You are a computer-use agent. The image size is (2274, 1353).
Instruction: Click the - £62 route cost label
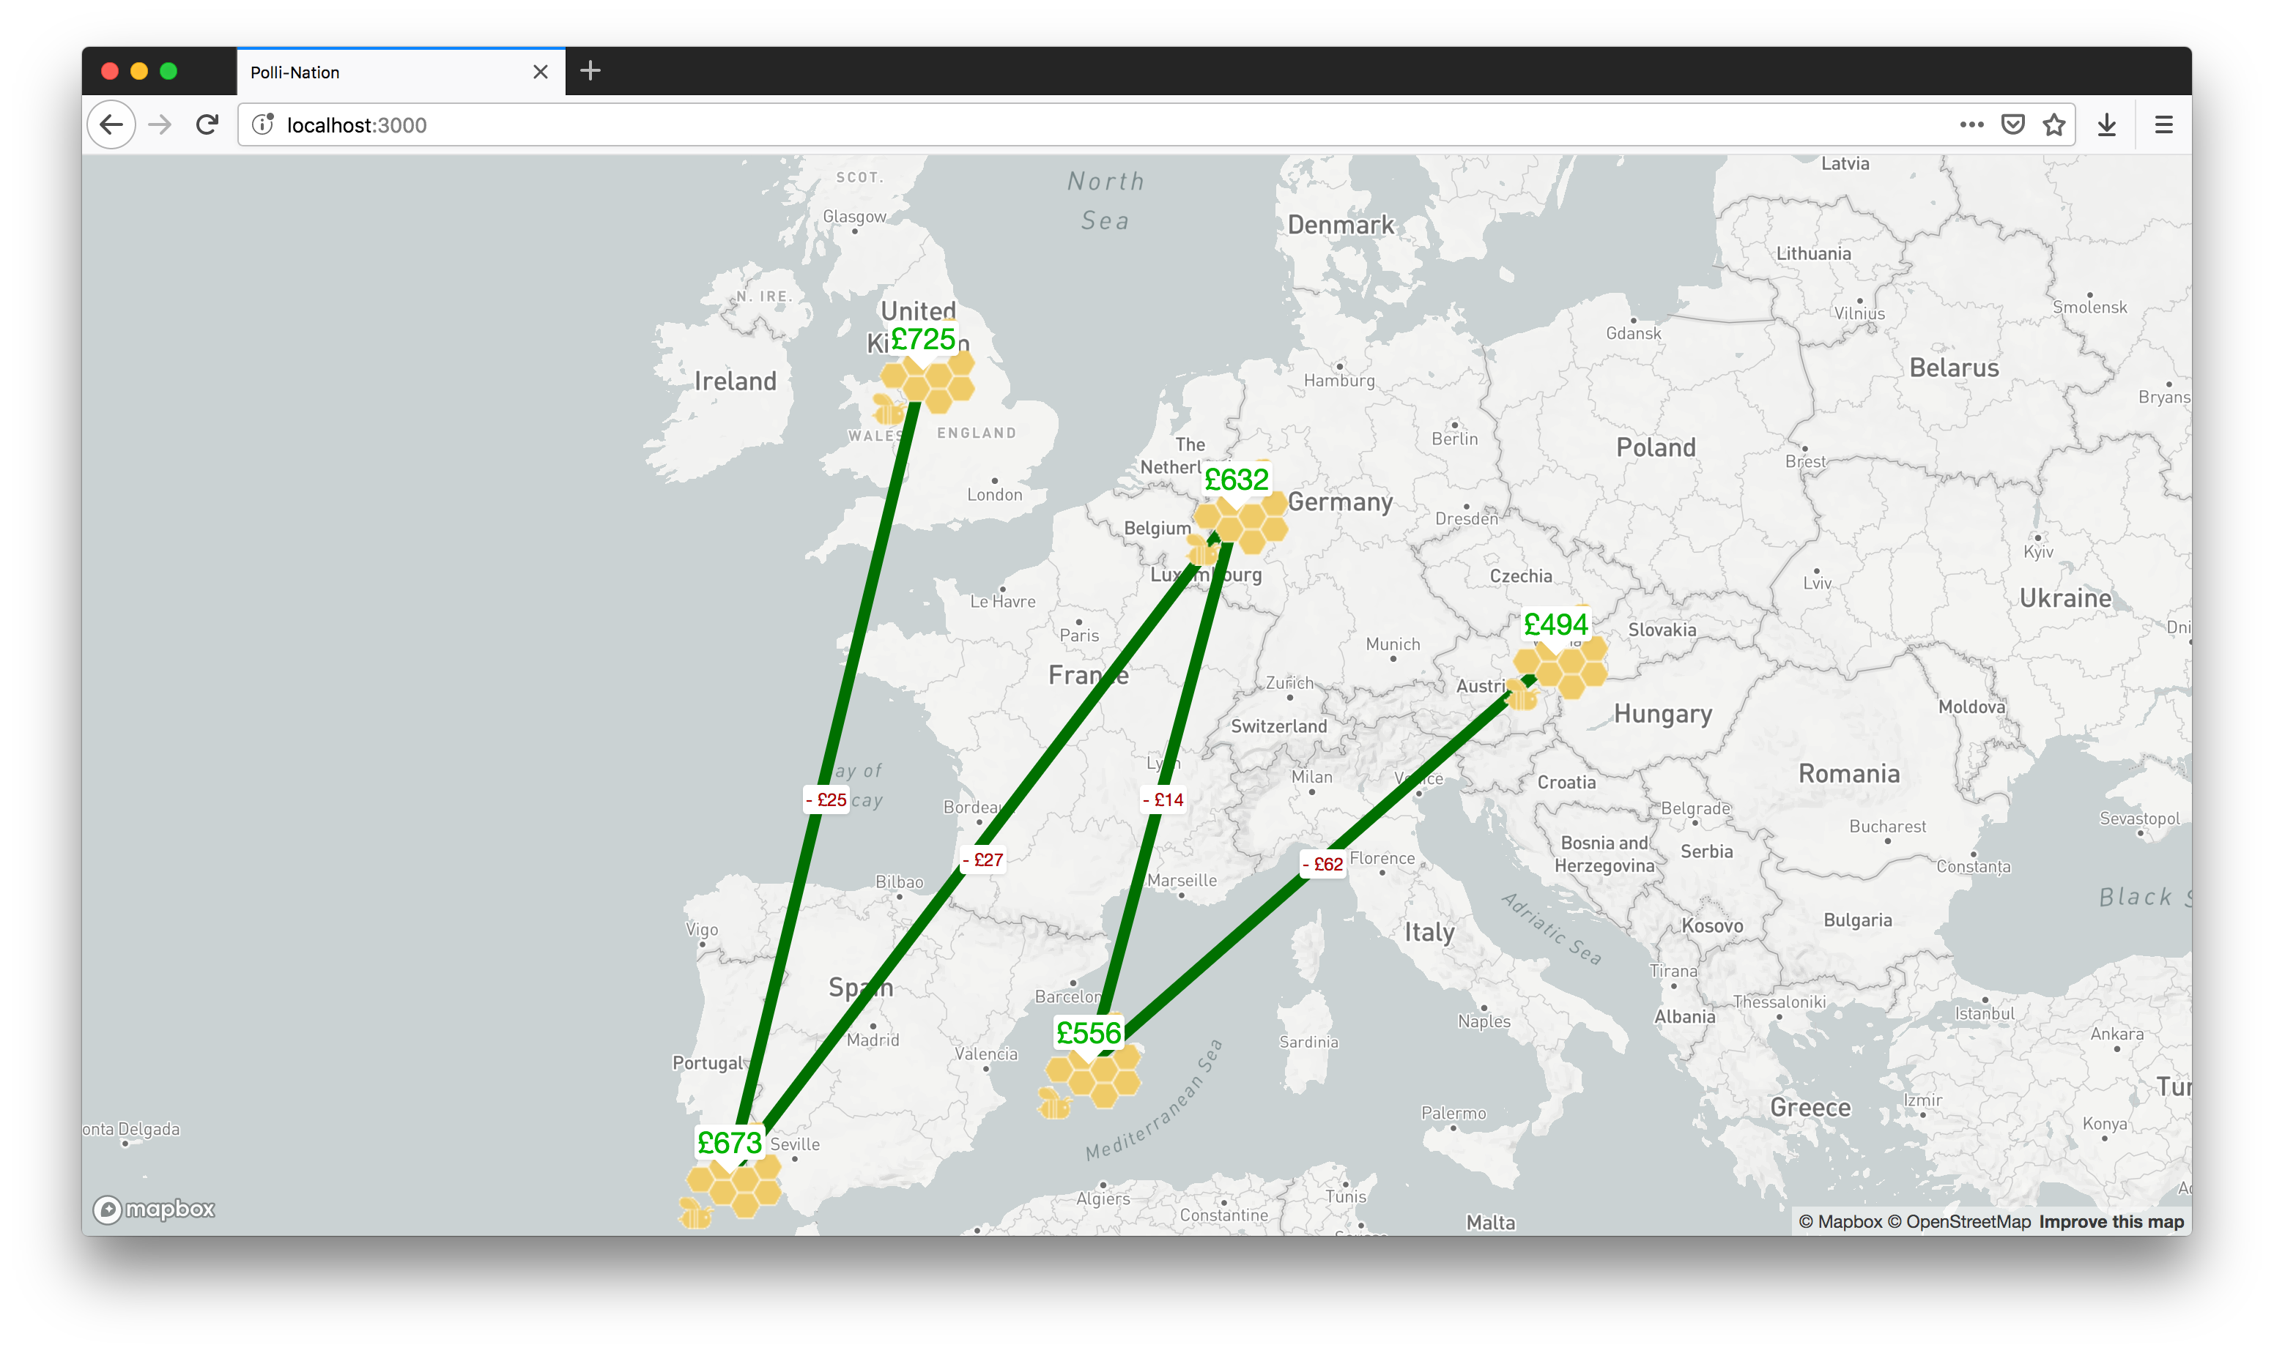(x=1324, y=865)
